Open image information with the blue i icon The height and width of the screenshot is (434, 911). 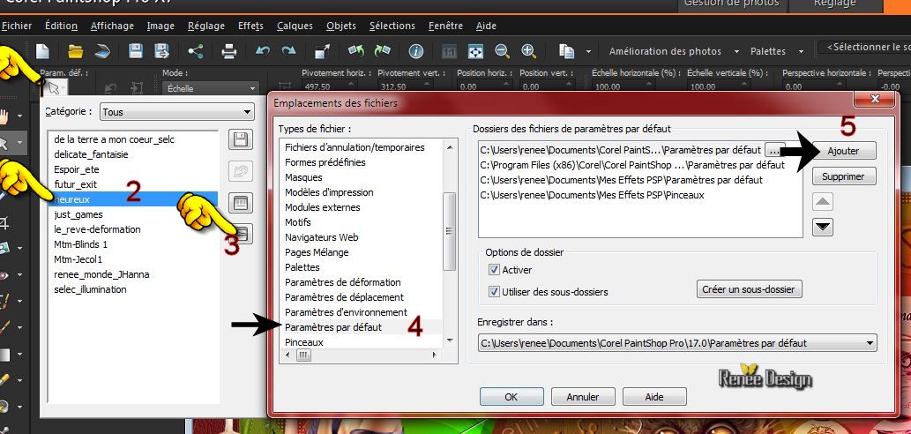[416, 51]
